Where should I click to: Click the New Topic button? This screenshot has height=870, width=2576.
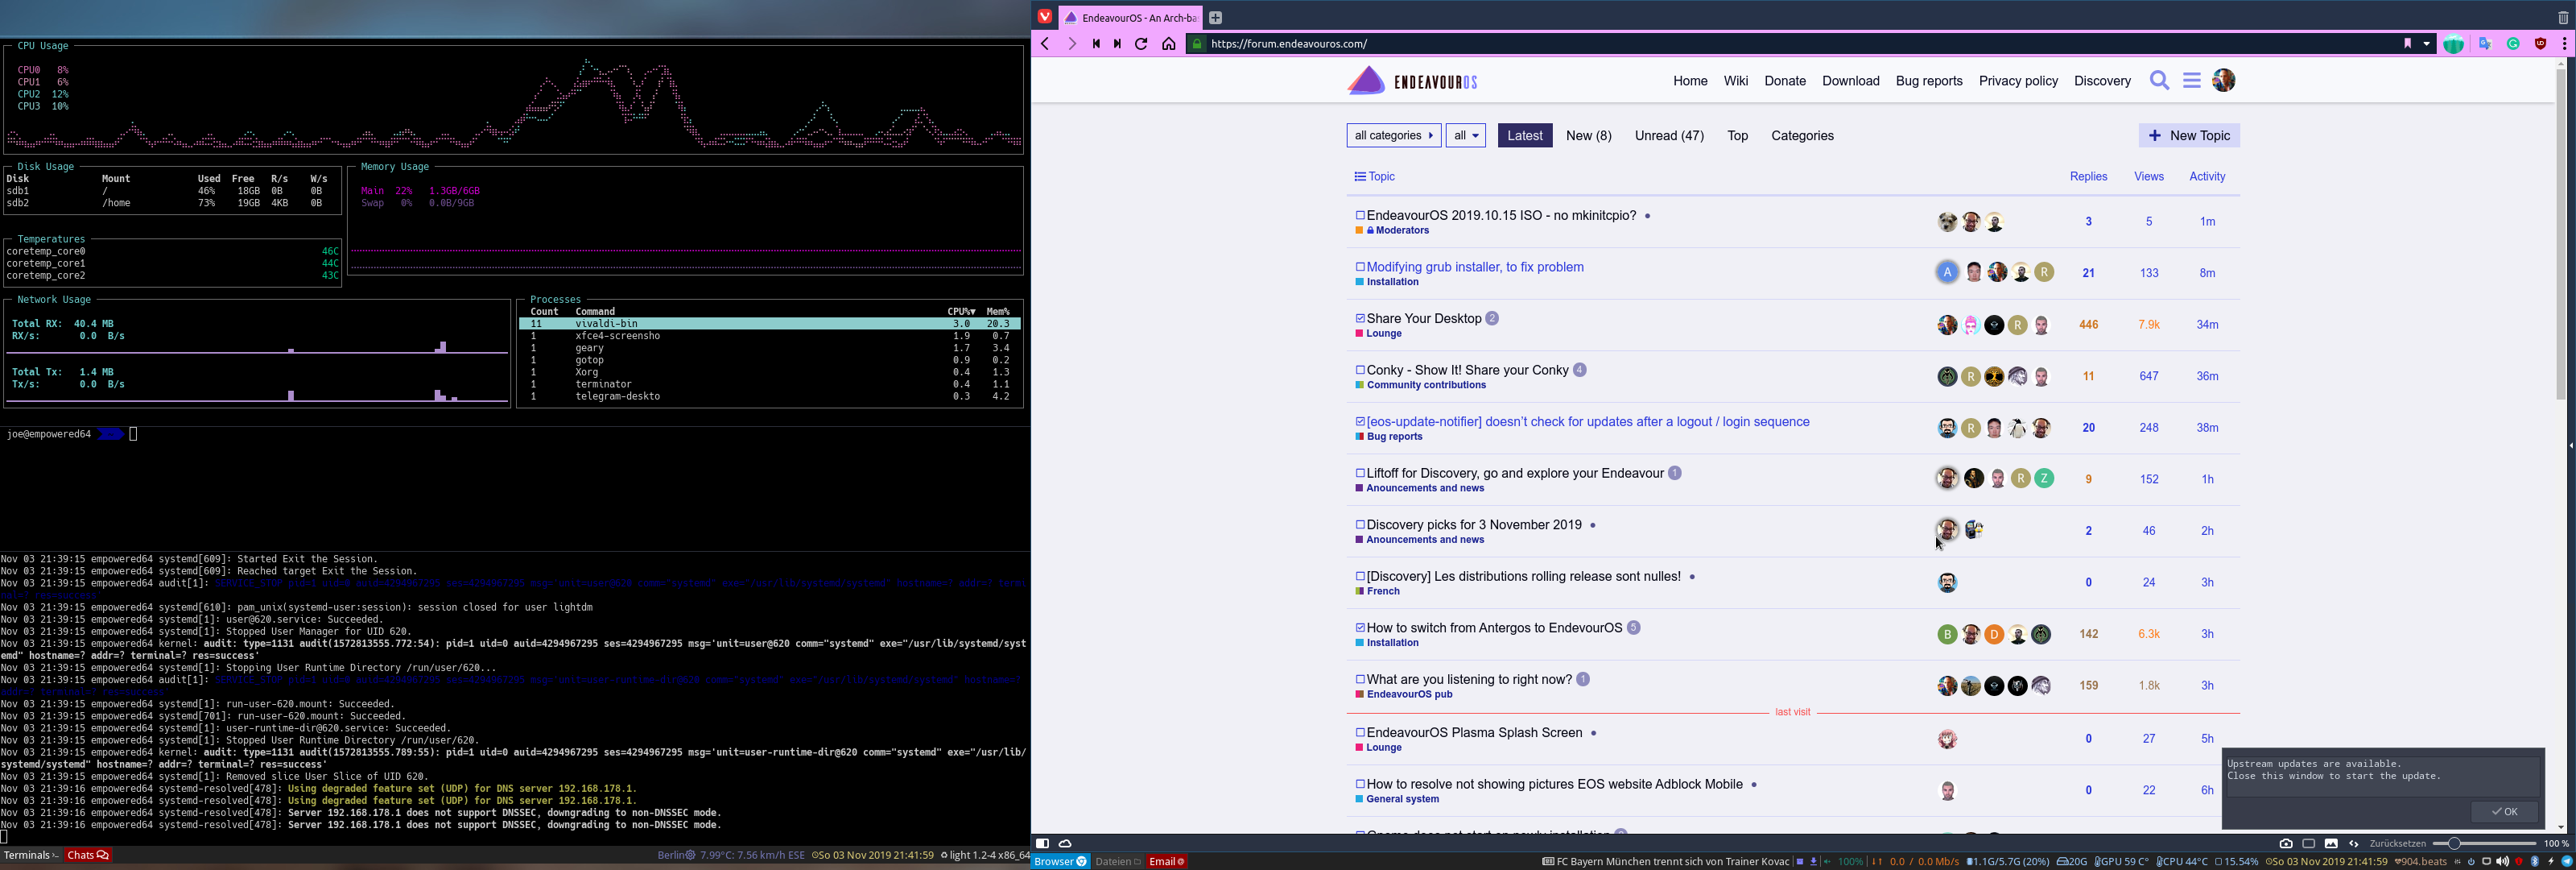2189,136
